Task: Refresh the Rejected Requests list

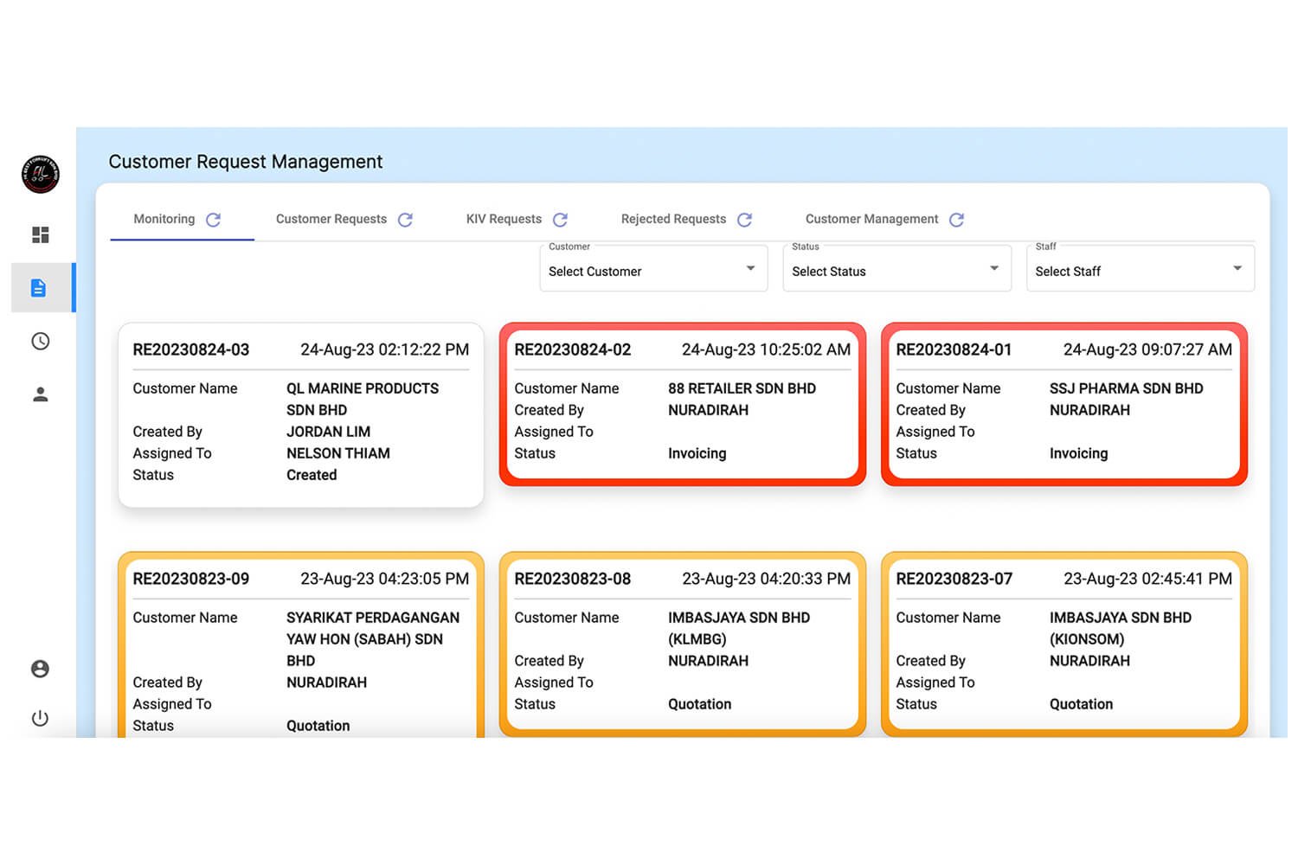Action: click(744, 220)
